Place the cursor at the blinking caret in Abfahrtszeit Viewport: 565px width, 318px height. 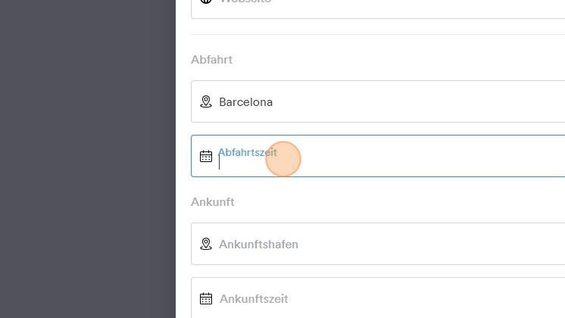click(219, 163)
